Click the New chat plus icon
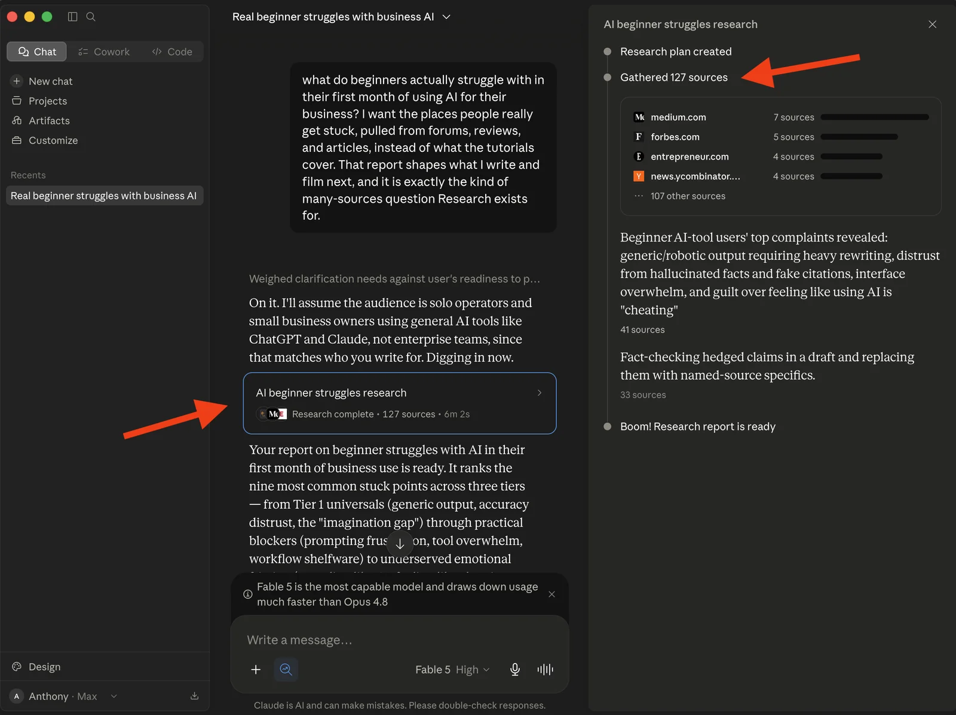This screenshot has height=715, width=956. (x=17, y=81)
